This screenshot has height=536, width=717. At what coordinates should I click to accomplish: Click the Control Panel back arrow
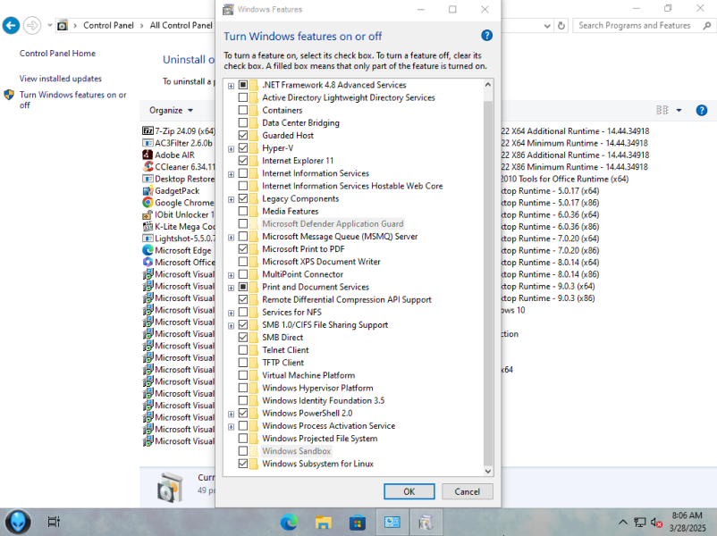pyautogui.click(x=11, y=26)
